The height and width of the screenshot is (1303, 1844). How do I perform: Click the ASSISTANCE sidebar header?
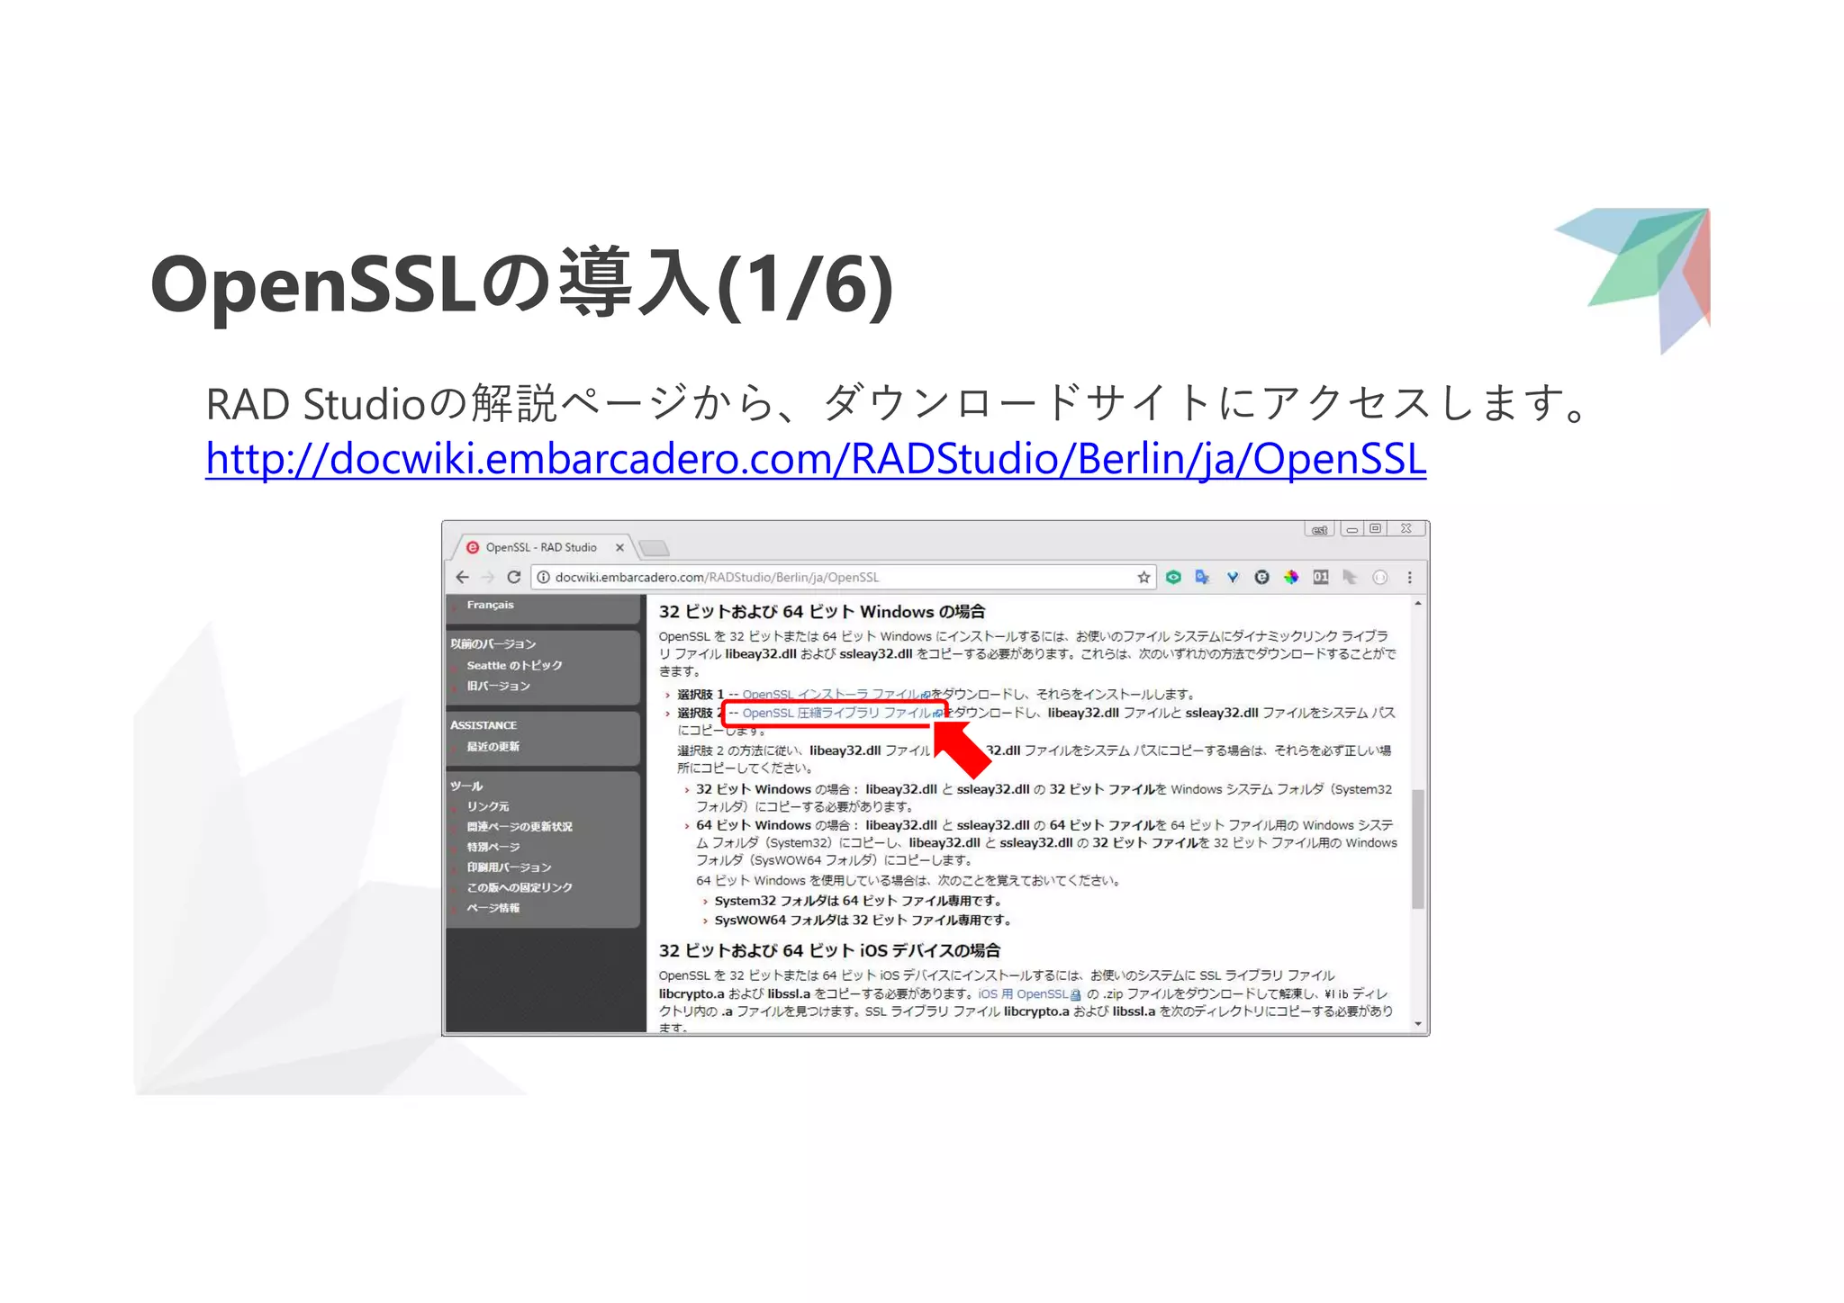pos(484,725)
